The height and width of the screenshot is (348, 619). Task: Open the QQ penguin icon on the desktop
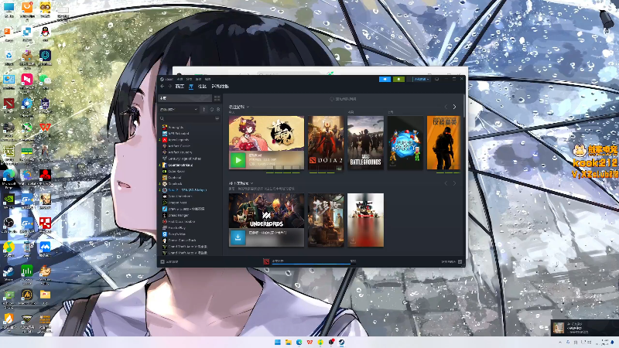coord(45,32)
